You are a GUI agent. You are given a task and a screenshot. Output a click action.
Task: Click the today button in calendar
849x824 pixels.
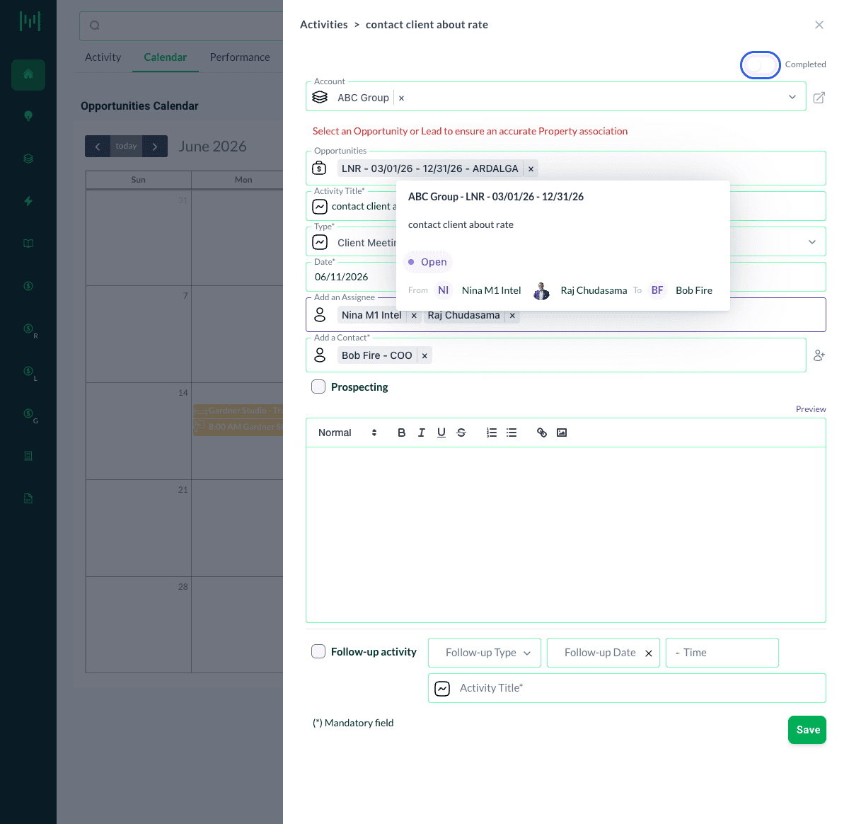(126, 147)
